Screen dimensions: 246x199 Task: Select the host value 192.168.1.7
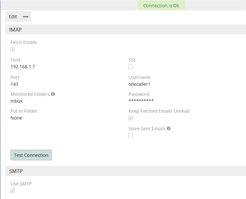click(23, 67)
